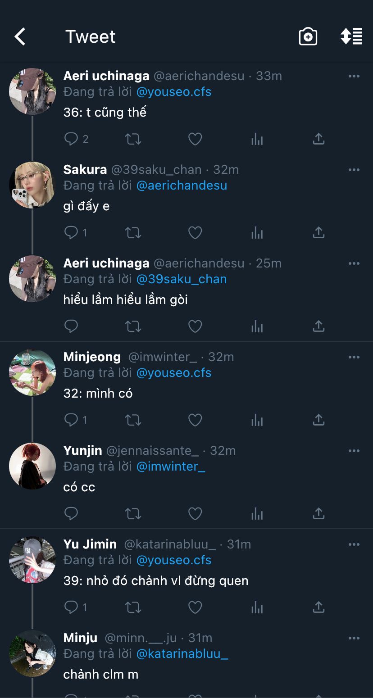Screen dimensions: 373x698
Task: Open more options on Sakura's tweet
Action: tap(354, 170)
